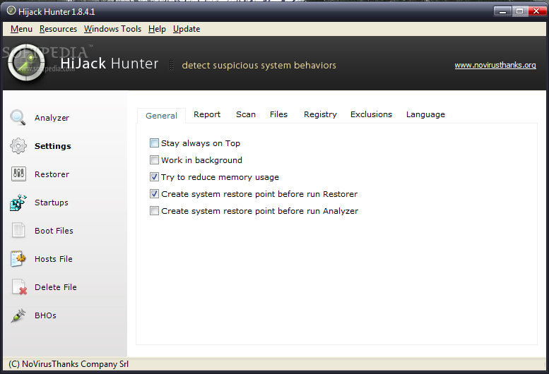The height and width of the screenshot is (374, 549).
Task: Open the Menu menu
Action: (21, 29)
